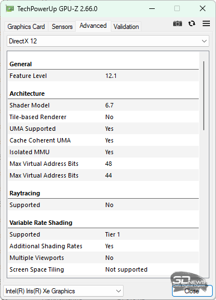Switch to the Graphics Card tab

pyautogui.click(x=26, y=27)
